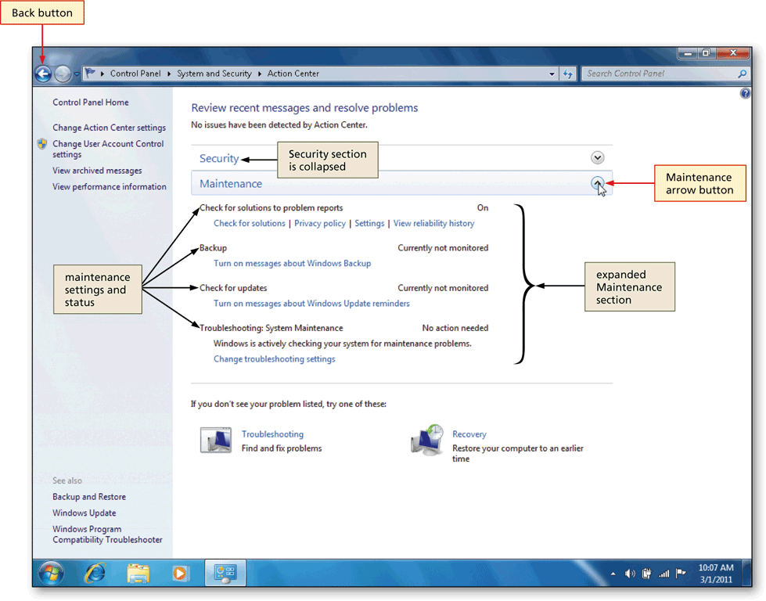
Task: Open Change User Account Control settings
Action: tap(109, 149)
